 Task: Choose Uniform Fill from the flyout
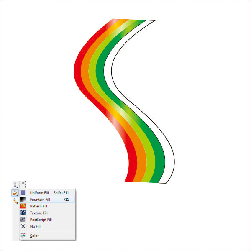click(47, 193)
